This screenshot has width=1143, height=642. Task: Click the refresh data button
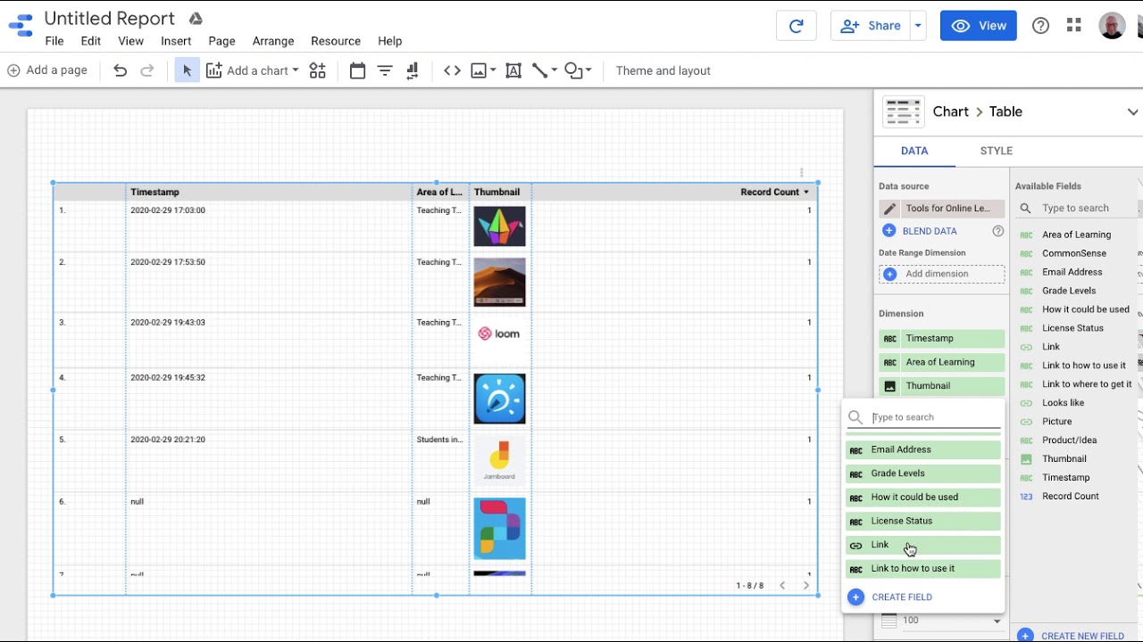coord(796,26)
